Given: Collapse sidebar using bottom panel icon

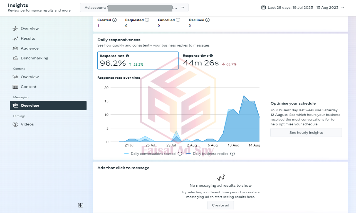Looking at the screenshot, I should click(81, 205).
